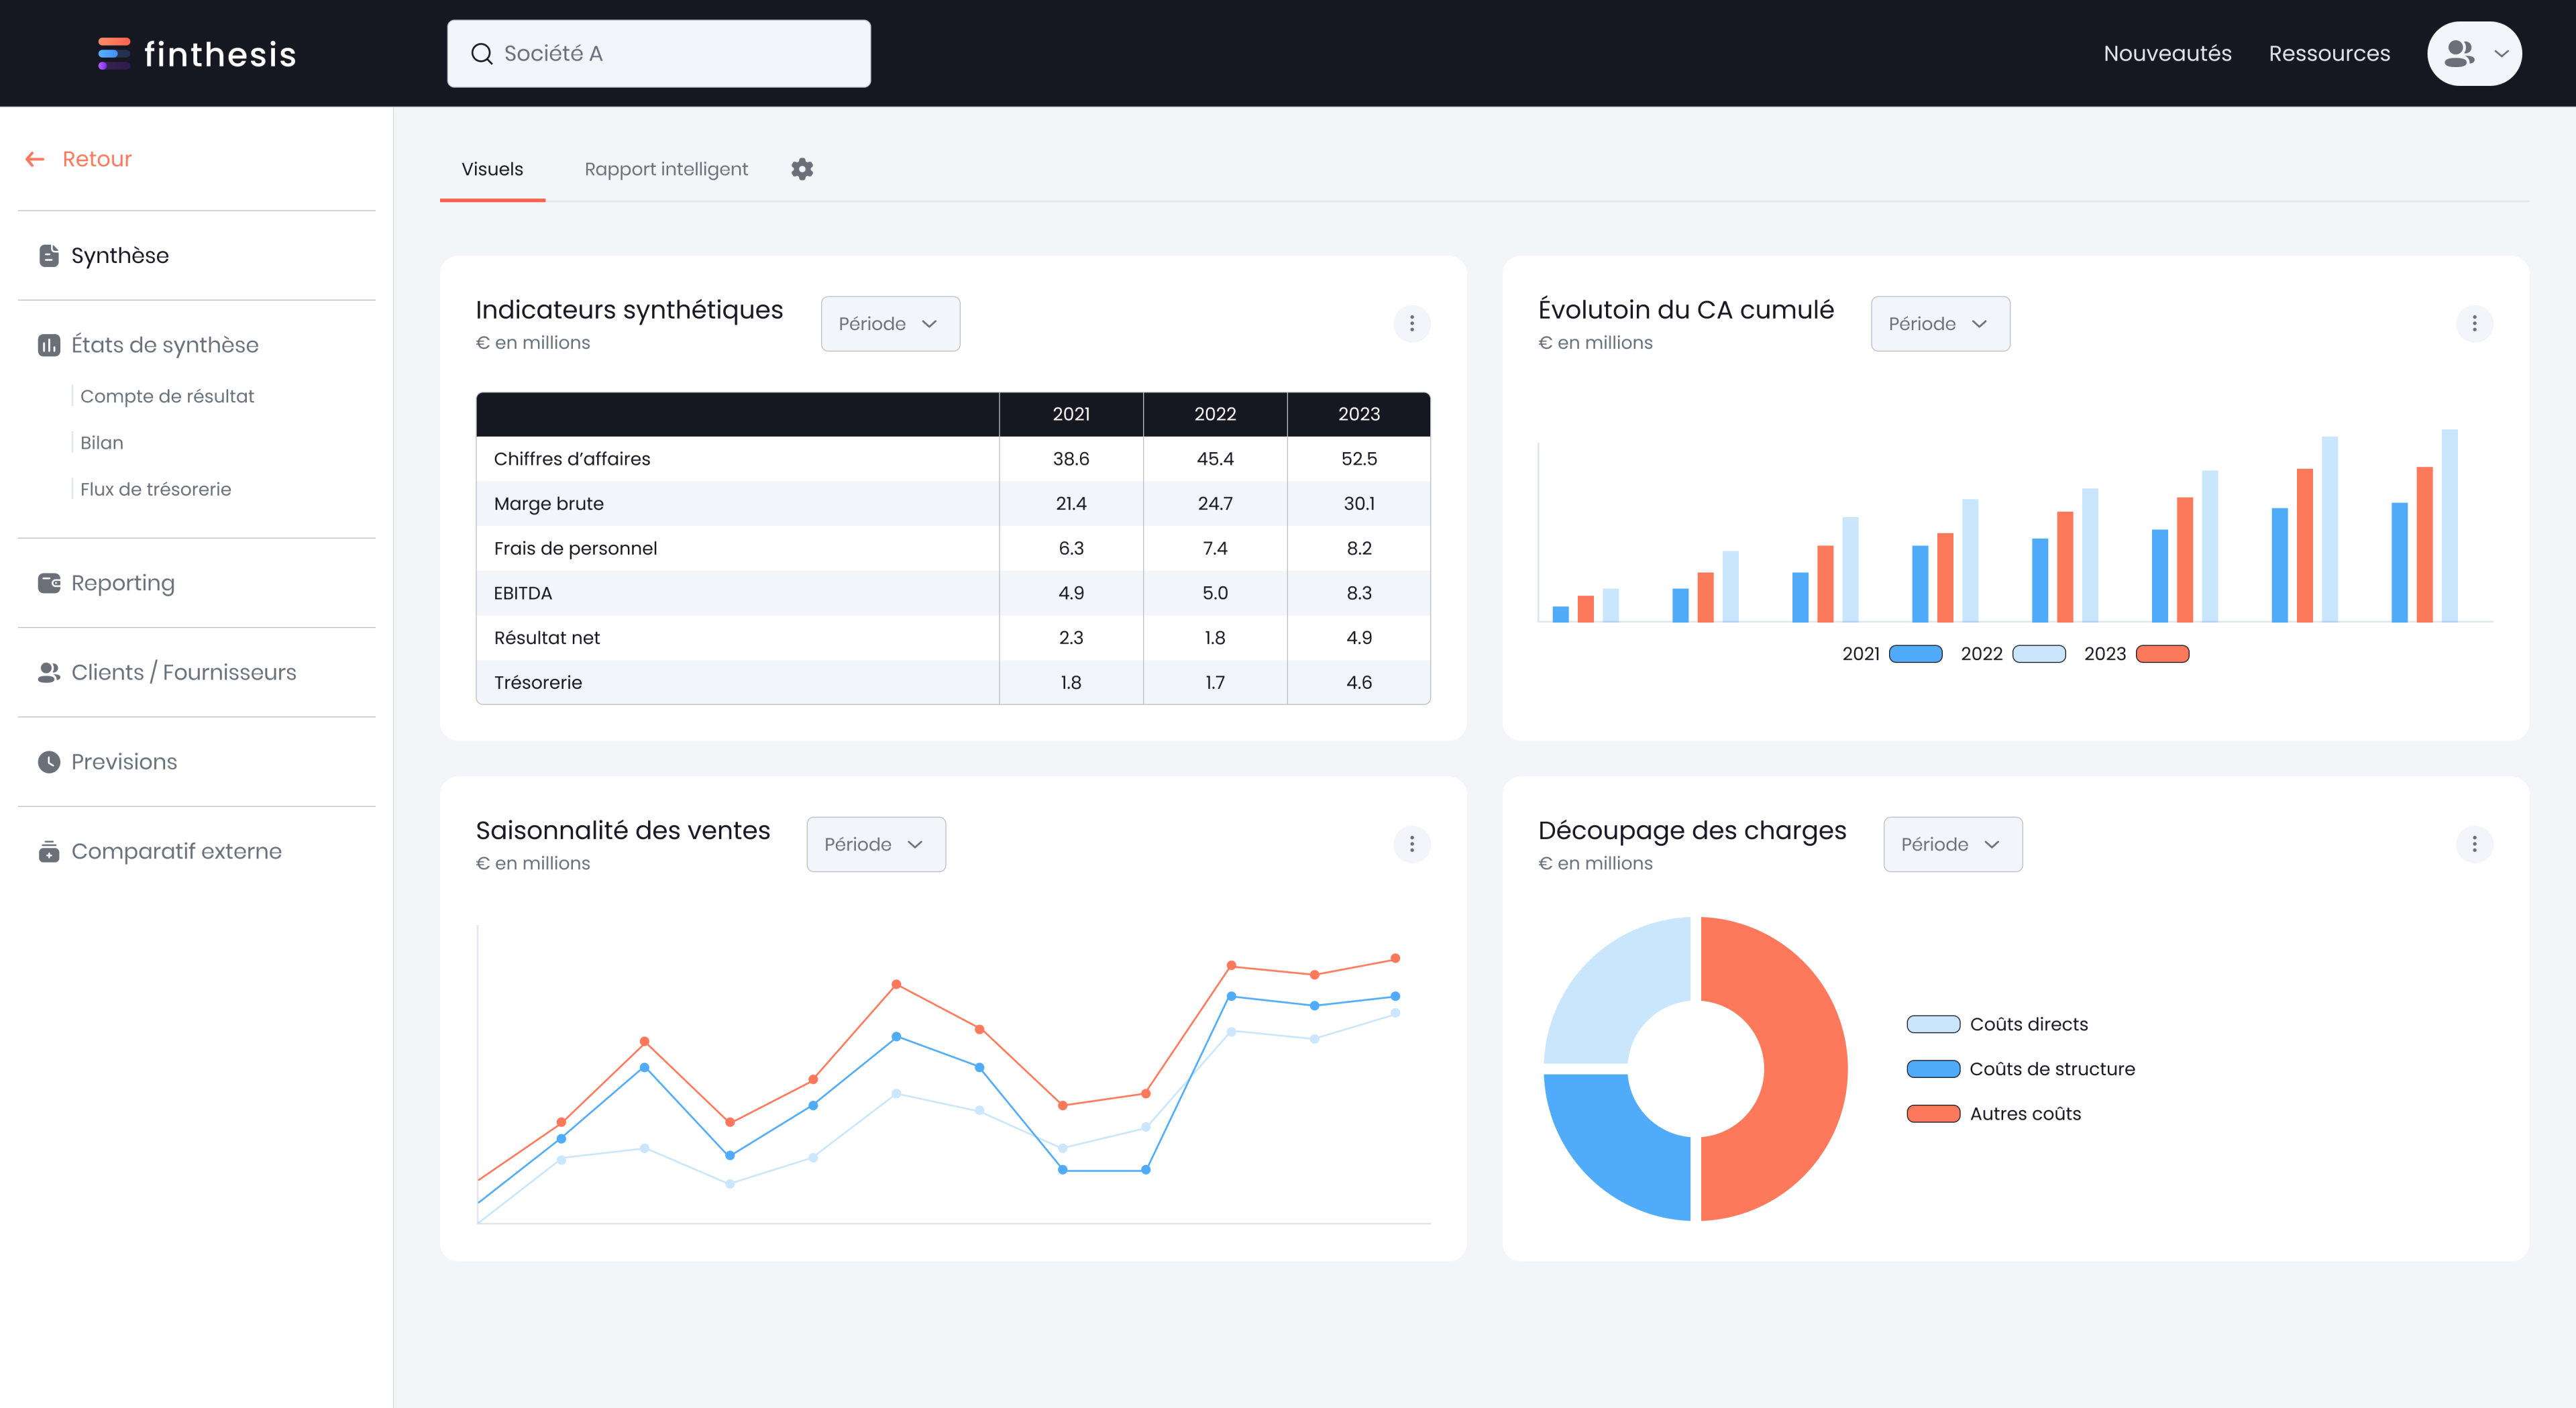Open Previsions in the sidebar

(124, 762)
